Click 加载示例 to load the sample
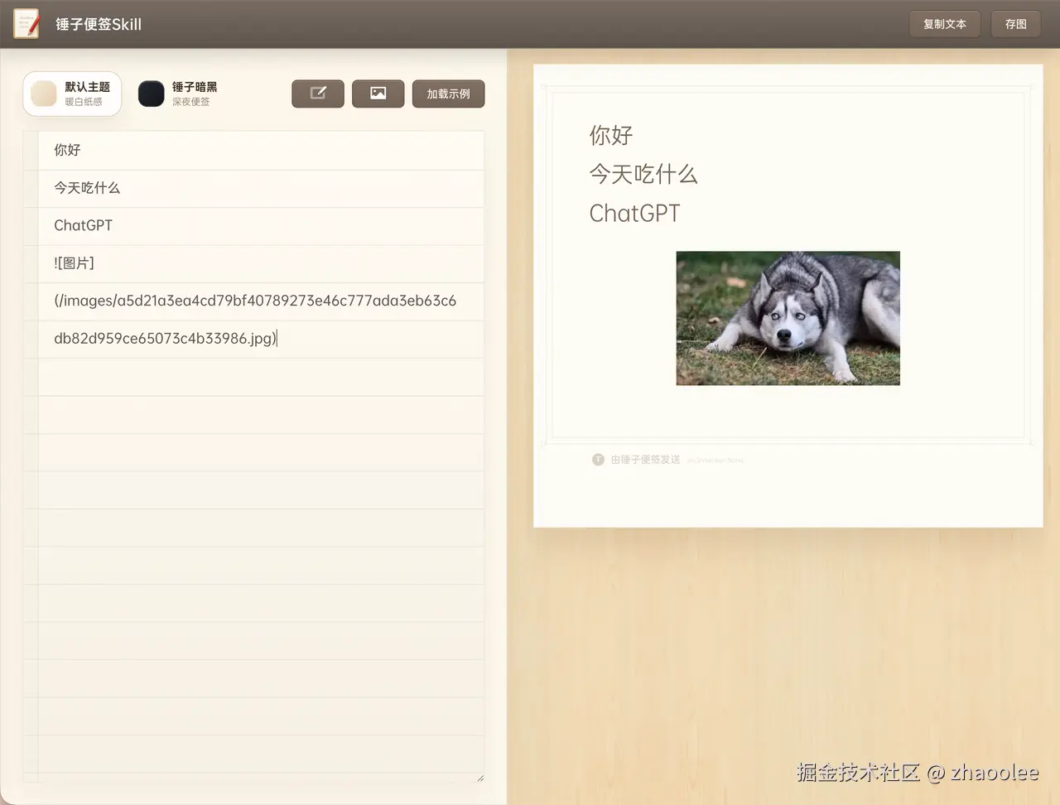The width and height of the screenshot is (1060, 805). 448,94
